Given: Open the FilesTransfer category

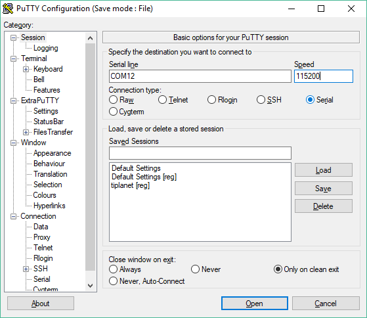Looking at the screenshot, I should coord(53,132).
